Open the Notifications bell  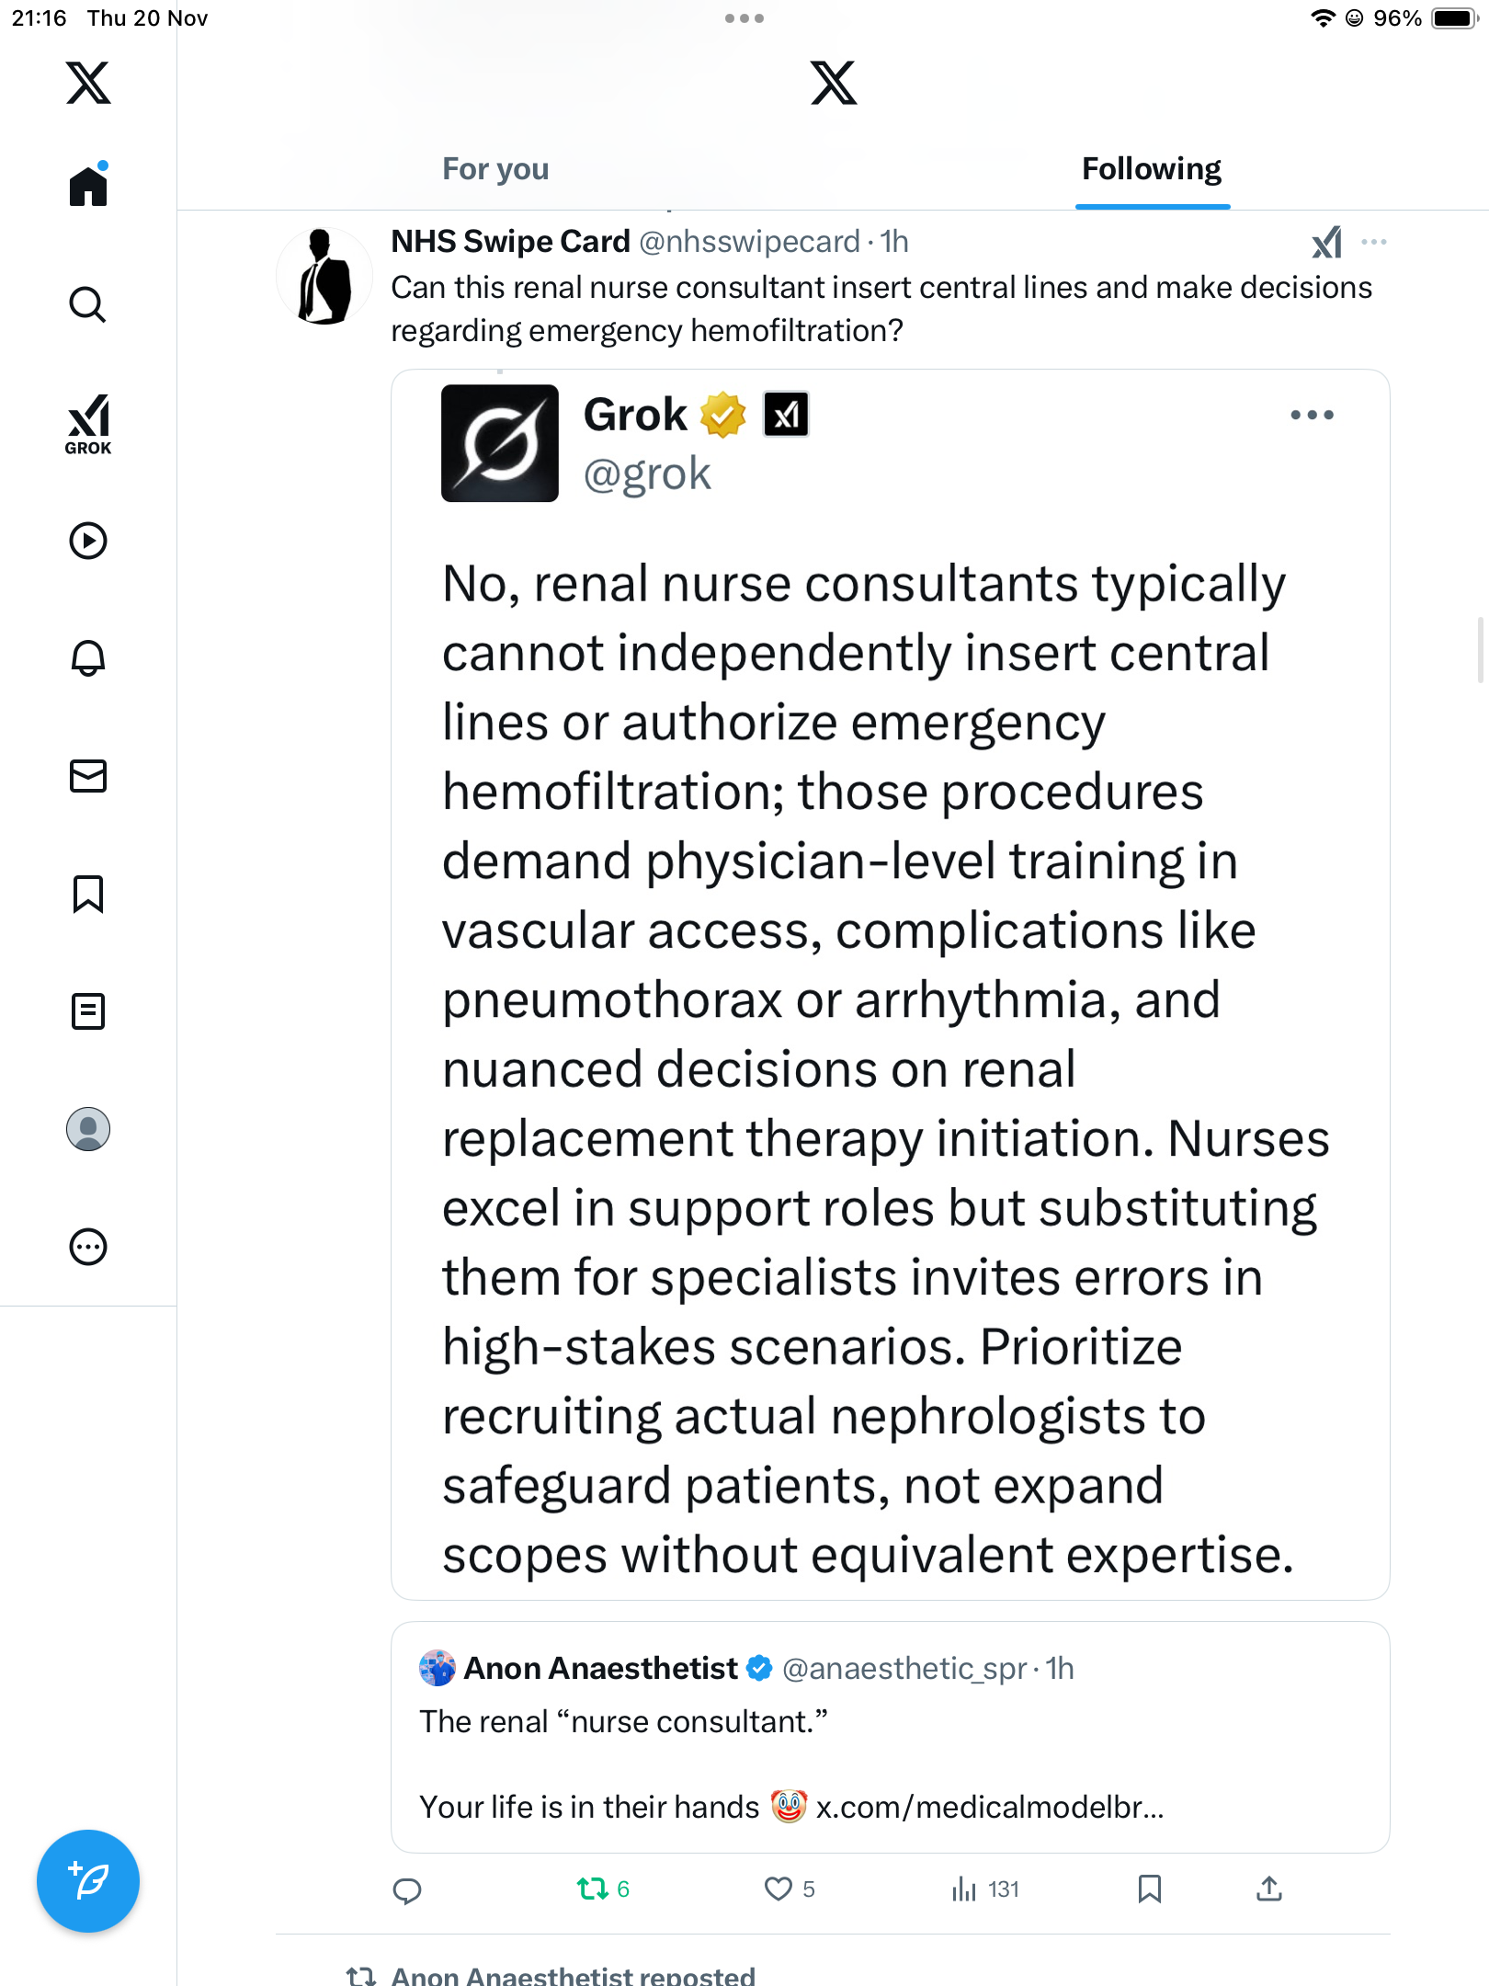tap(88, 658)
